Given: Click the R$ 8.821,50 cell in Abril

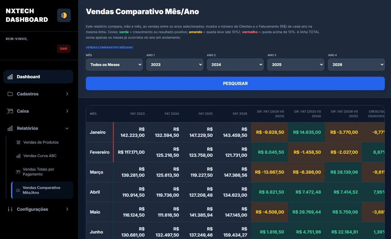Looking at the screenshot, I should 269,192.
